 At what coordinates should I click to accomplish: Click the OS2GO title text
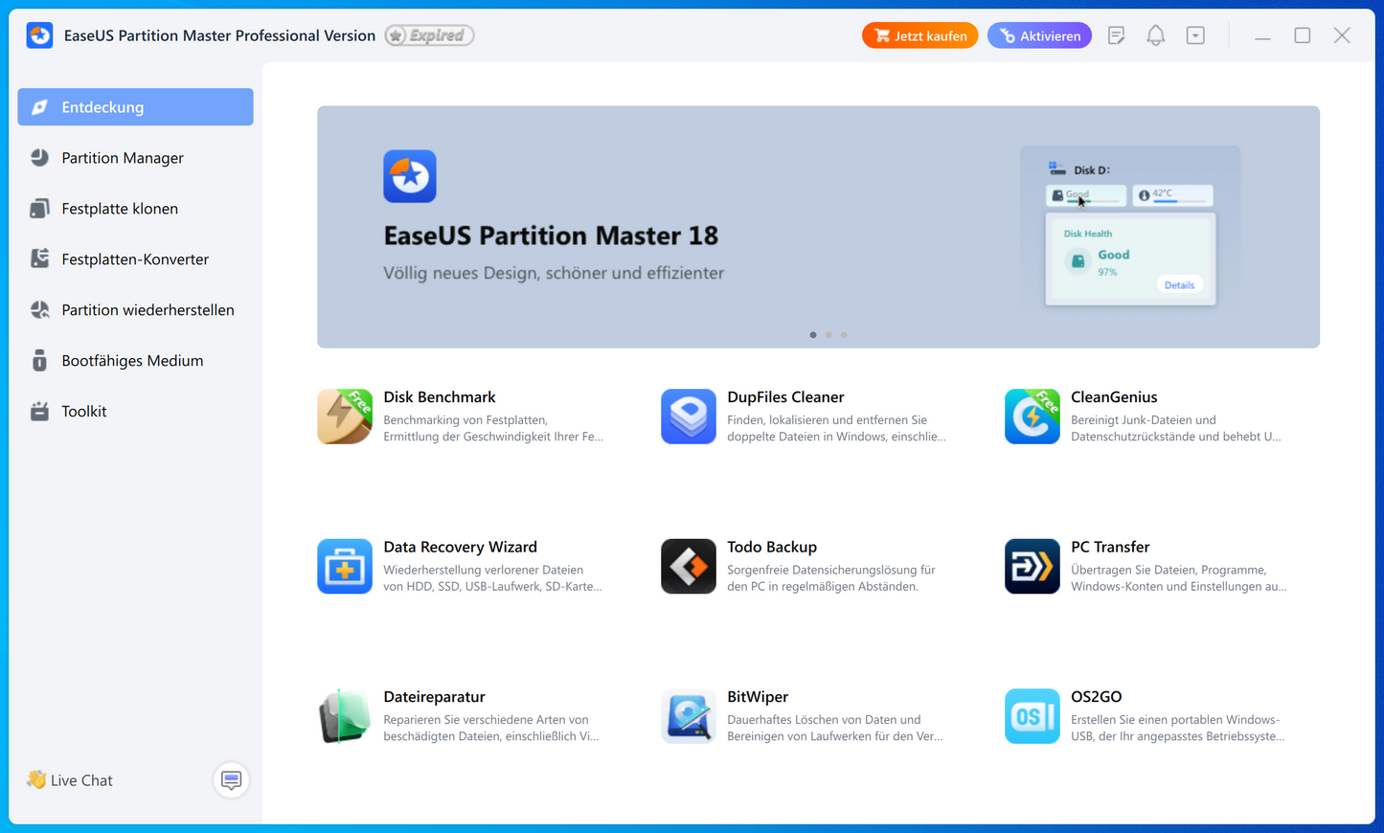coord(1096,697)
